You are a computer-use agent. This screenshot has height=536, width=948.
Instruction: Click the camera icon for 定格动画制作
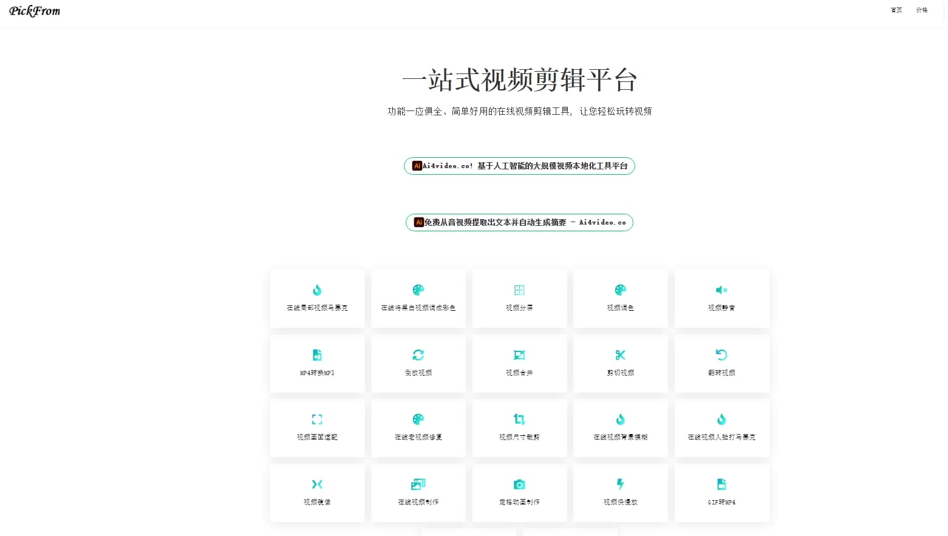(x=519, y=484)
